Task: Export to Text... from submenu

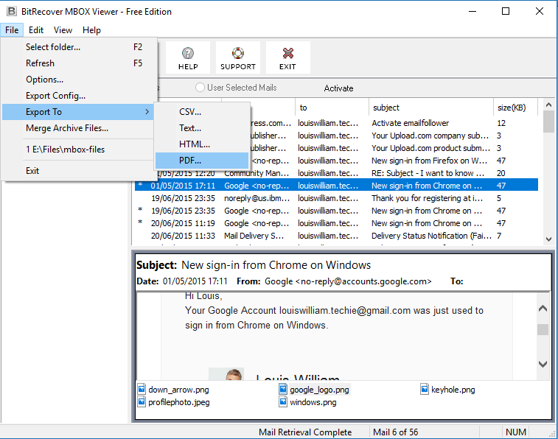Action: click(x=202, y=128)
